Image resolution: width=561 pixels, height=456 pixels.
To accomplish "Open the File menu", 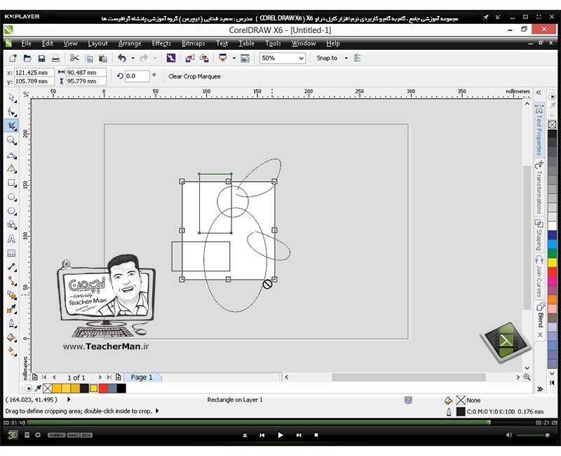I will pyautogui.click(x=26, y=43).
